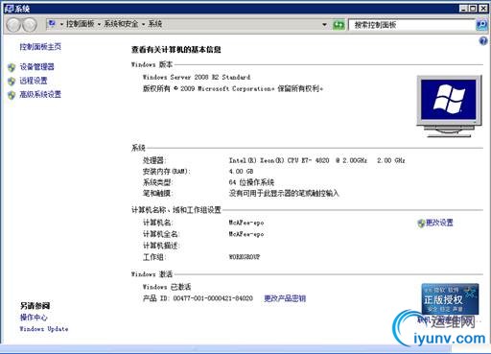Click the 系统类型 label
This screenshot has height=354, width=491.
pyautogui.click(x=157, y=182)
